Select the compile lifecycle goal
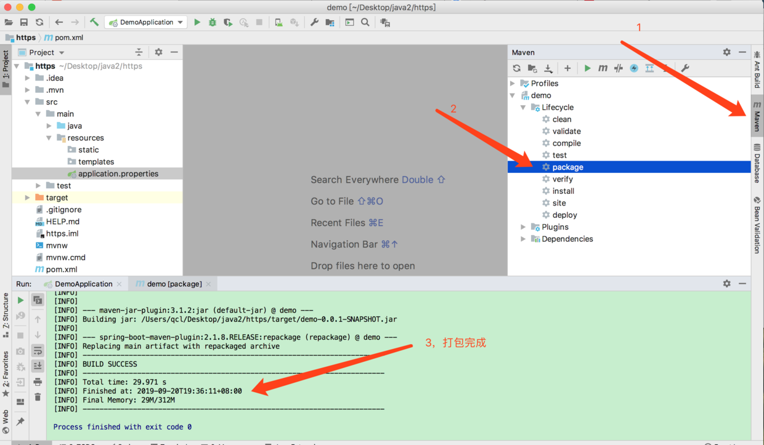 tap(561, 143)
